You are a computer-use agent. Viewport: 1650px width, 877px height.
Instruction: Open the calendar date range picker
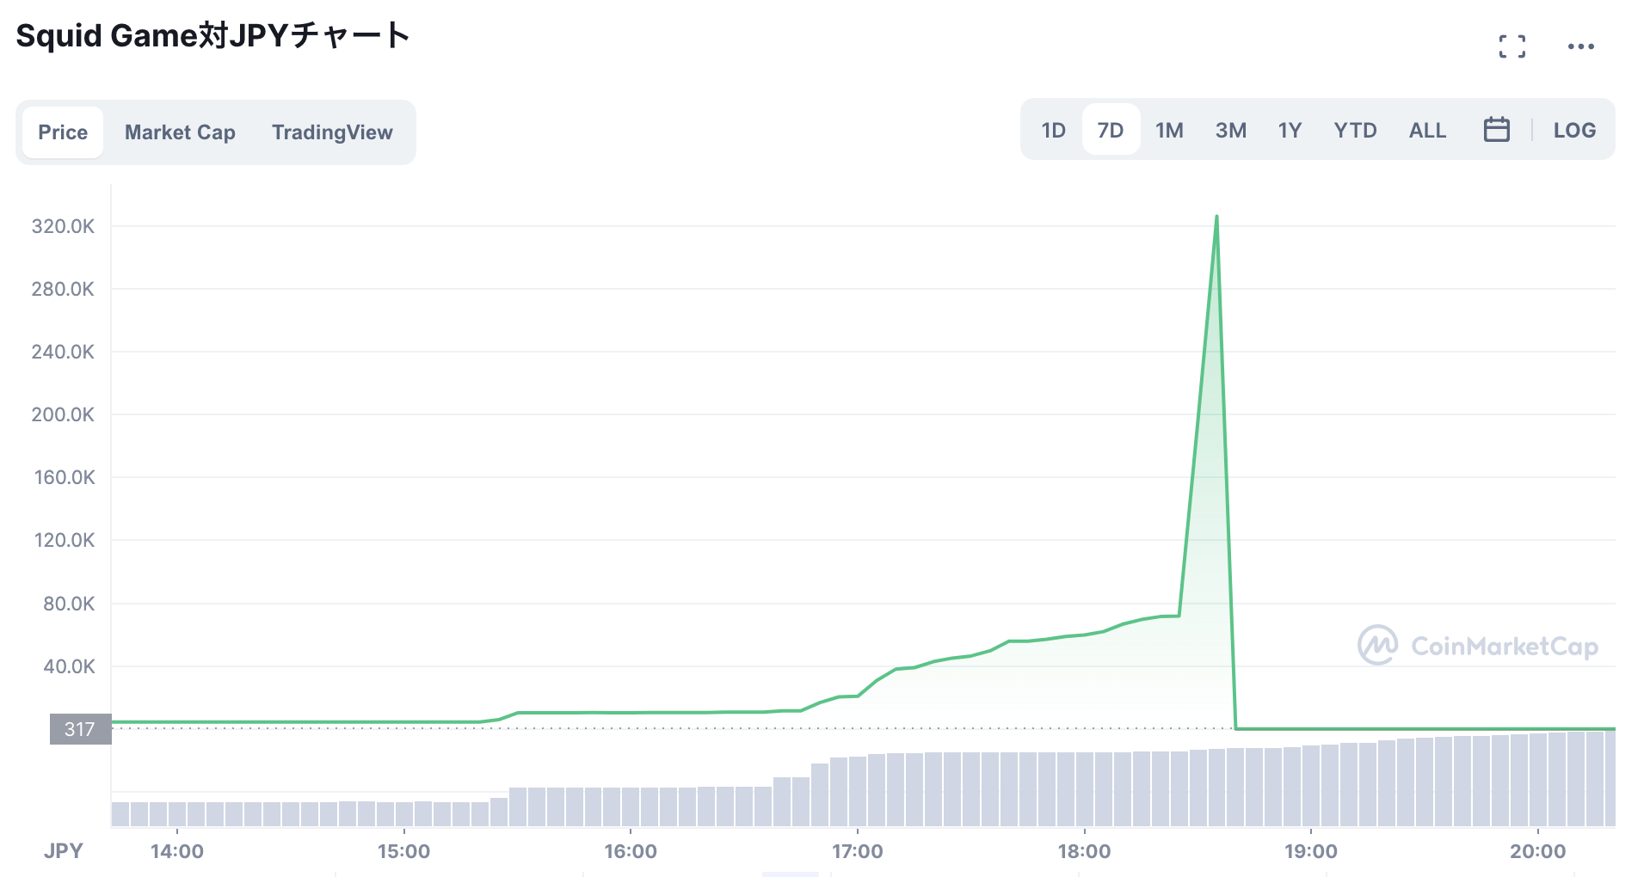tap(1496, 130)
